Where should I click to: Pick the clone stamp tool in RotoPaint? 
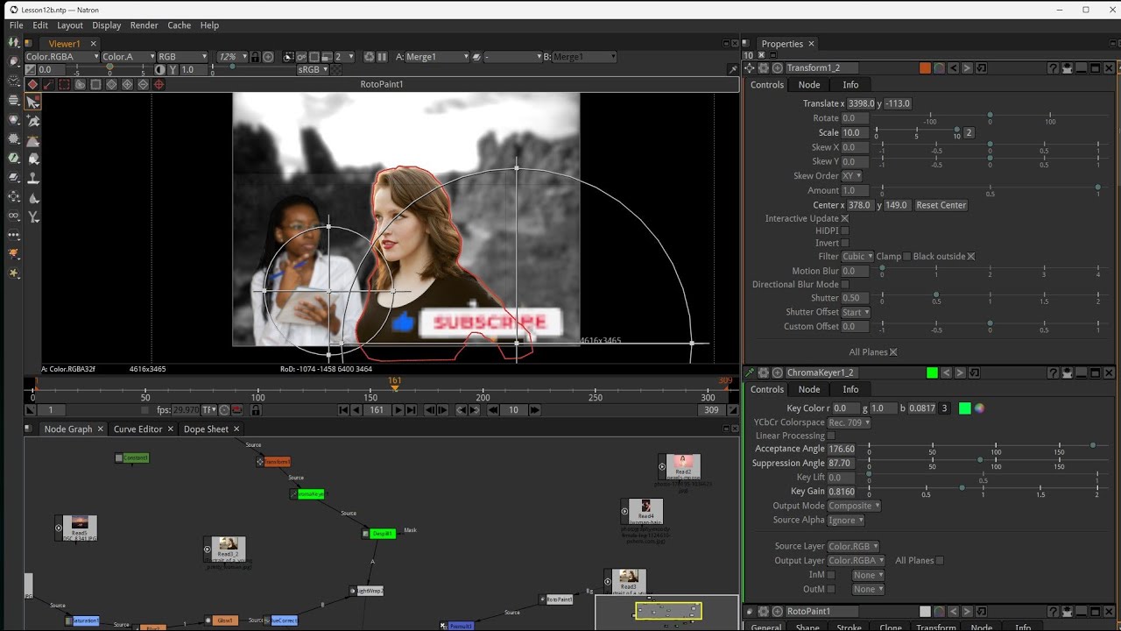[x=33, y=177]
